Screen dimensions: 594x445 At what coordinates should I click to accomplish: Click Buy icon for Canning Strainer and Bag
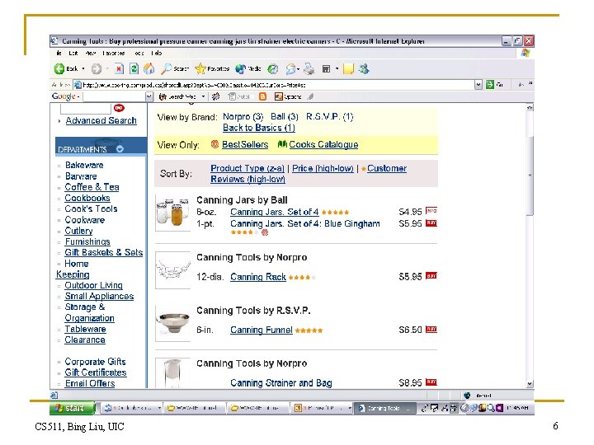pyautogui.click(x=431, y=382)
